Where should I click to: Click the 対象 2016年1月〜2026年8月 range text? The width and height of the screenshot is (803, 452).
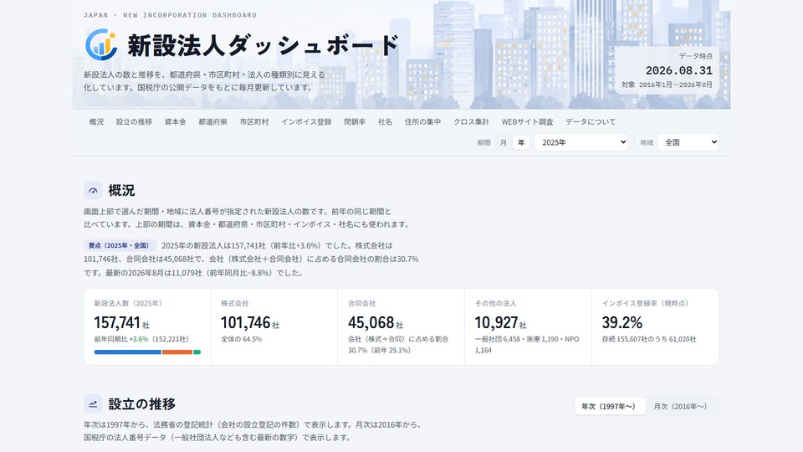pyautogui.click(x=667, y=85)
